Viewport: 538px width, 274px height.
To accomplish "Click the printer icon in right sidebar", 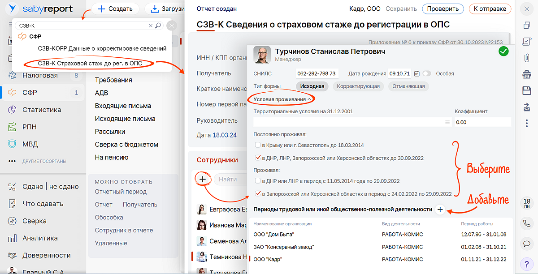I will tap(527, 74).
